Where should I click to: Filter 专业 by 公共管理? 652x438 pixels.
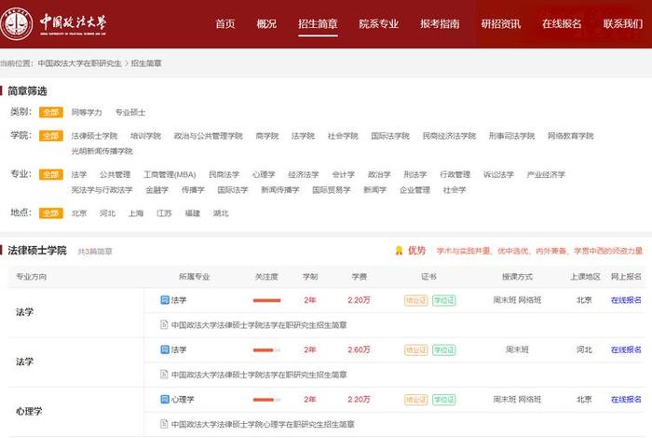[115, 174]
